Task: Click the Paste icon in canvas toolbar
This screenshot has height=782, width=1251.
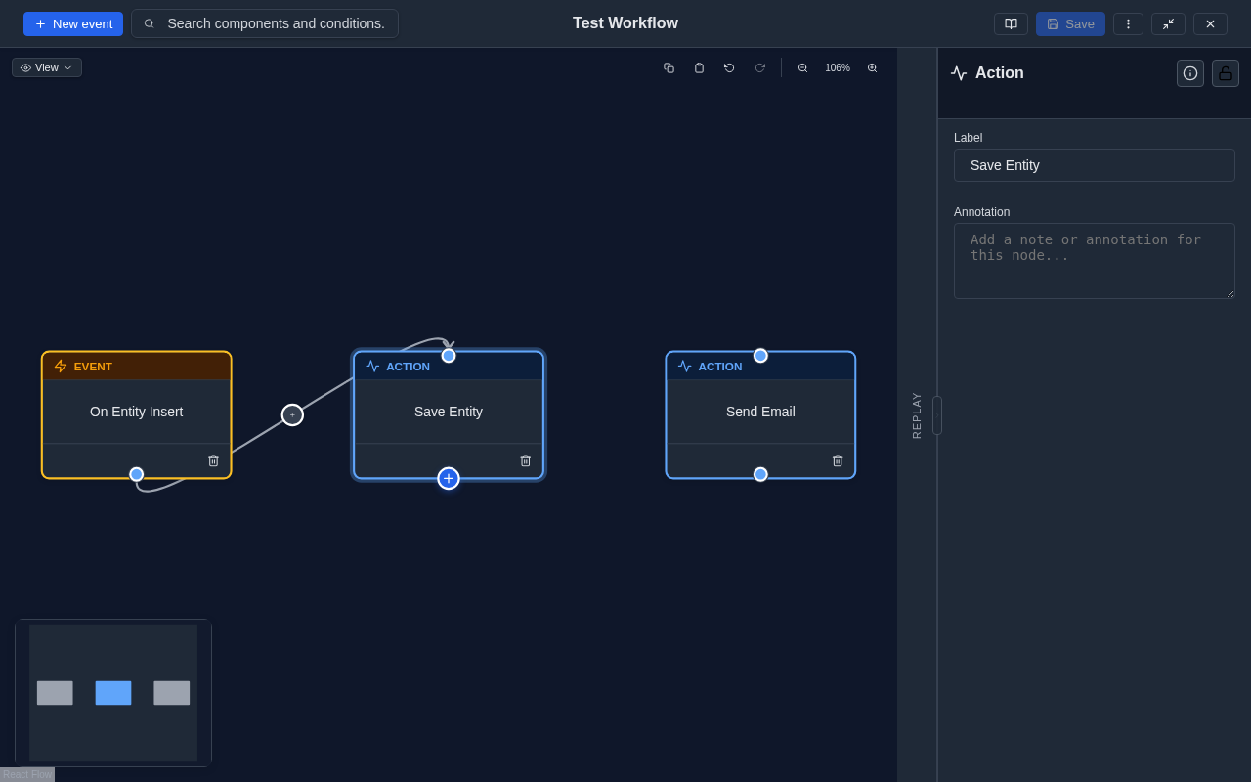Action: (x=699, y=67)
